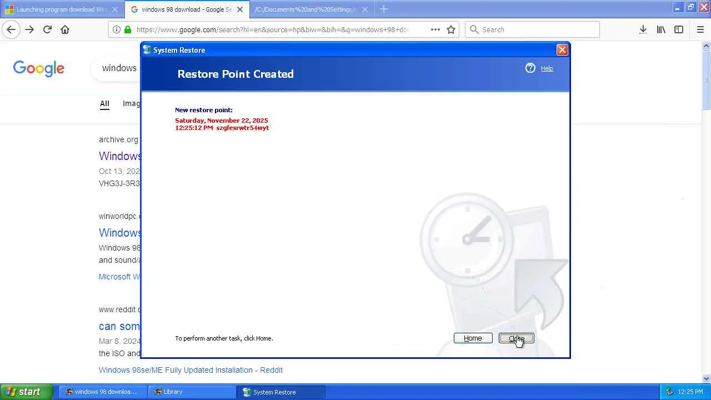Open the Firefox hamburger menu

(x=700, y=29)
